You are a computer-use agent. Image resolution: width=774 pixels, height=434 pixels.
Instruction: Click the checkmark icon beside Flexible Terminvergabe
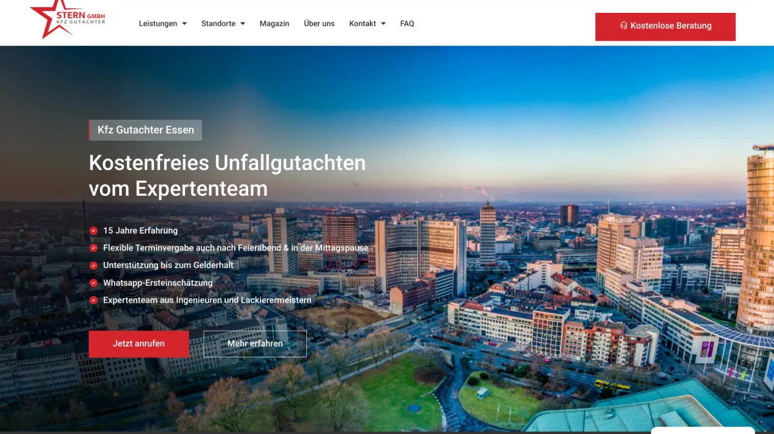94,248
